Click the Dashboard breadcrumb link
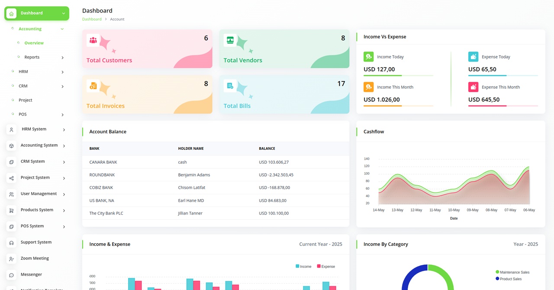The height and width of the screenshot is (290, 554). (92, 19)
